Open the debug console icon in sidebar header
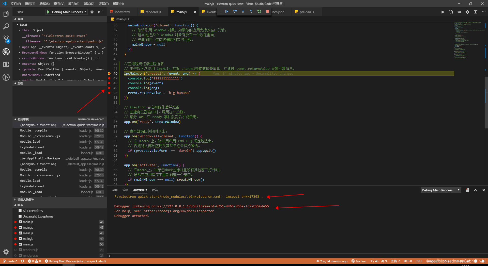488x266 pixels. click(x=100, y=12)
